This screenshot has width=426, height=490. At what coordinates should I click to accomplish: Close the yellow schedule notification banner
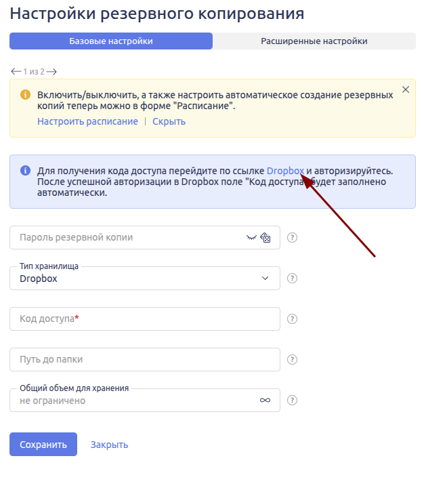tap(406, 89)
